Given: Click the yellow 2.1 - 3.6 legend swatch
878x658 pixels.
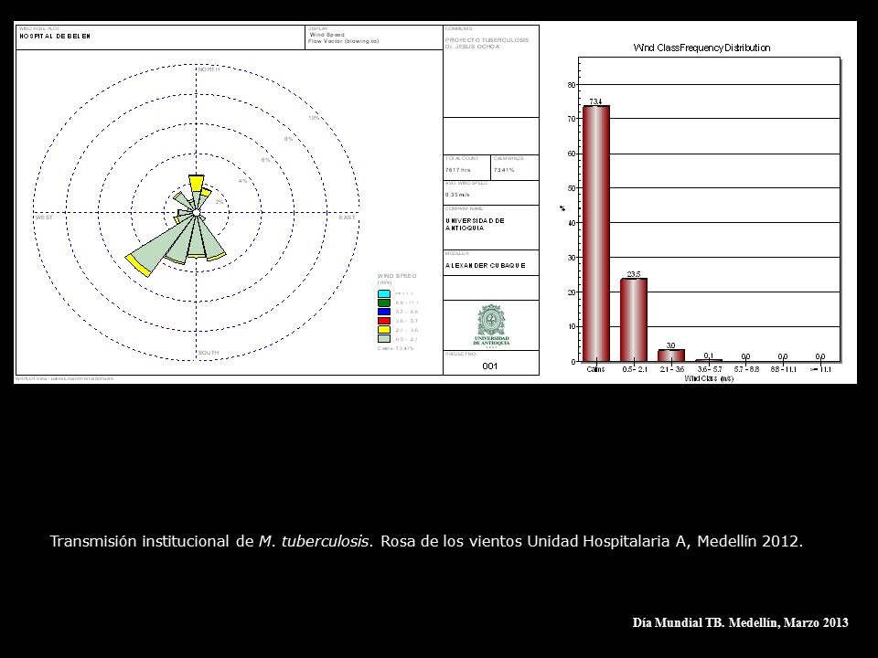Looking at the screenshot, I should tap(383, 330).
